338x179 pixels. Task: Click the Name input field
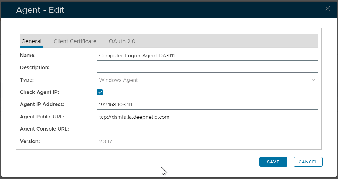207,56
